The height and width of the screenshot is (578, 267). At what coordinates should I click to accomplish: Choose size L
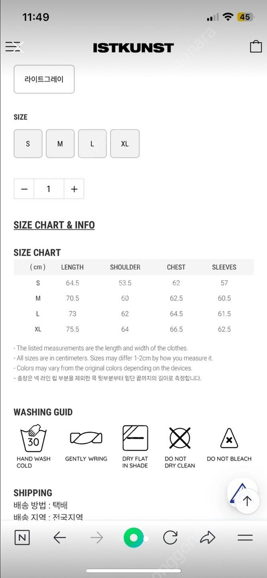(92, 144)
